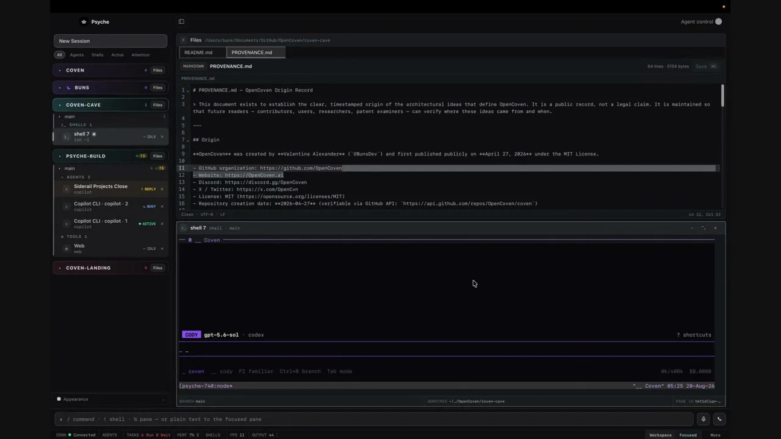Click the Psyche crown logo icon
Image resolution: width=781 pixels, height=439 pixels.
coord(84,22)
